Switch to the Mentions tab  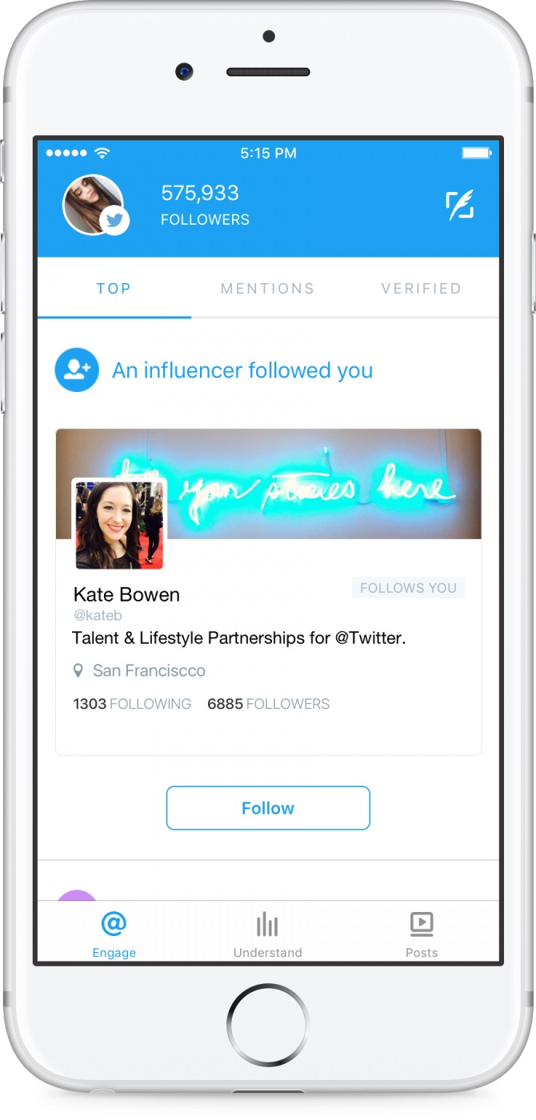pyautogui.click(x=267, y=288)
